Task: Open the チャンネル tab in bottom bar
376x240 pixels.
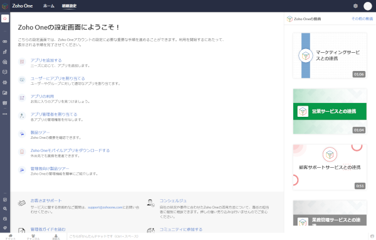Action: 33,237
